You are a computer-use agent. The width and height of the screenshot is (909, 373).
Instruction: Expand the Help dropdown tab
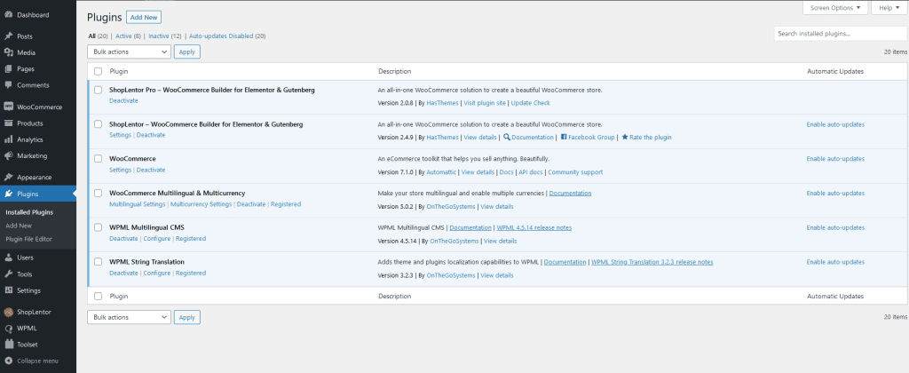coord(889,7)
